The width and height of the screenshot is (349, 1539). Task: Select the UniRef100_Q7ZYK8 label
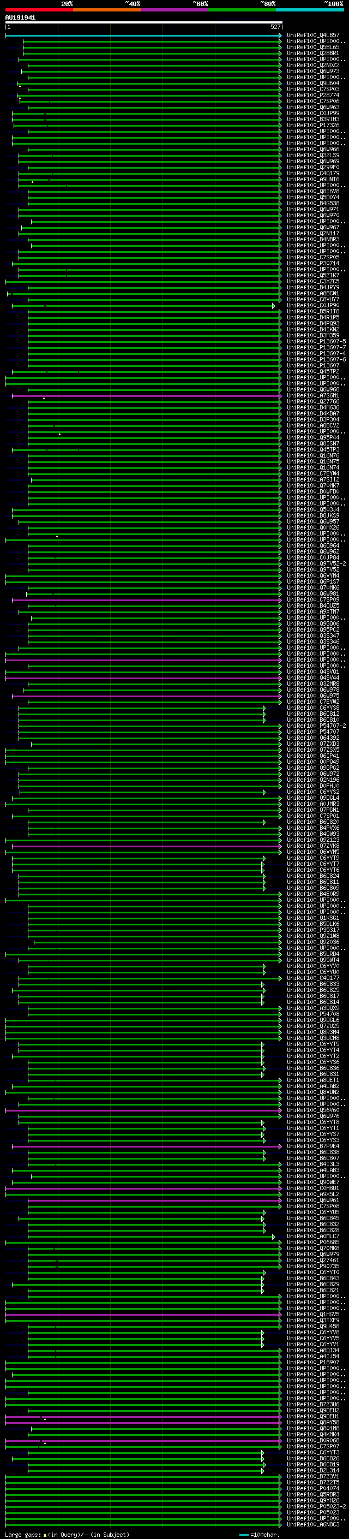[313, 845]
